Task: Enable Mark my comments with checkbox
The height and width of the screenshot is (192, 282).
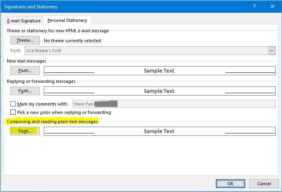Action: [x=13, y=104]
